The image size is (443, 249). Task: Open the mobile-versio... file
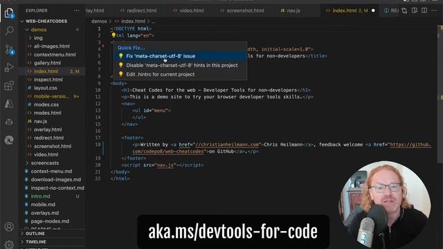tap(51, 96)
